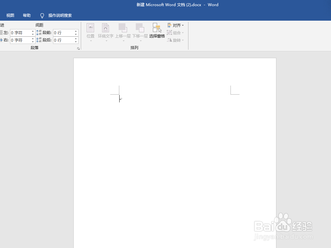Click the 组合 group icon
This screenshot has width=331, height=248.
(169, 33)
